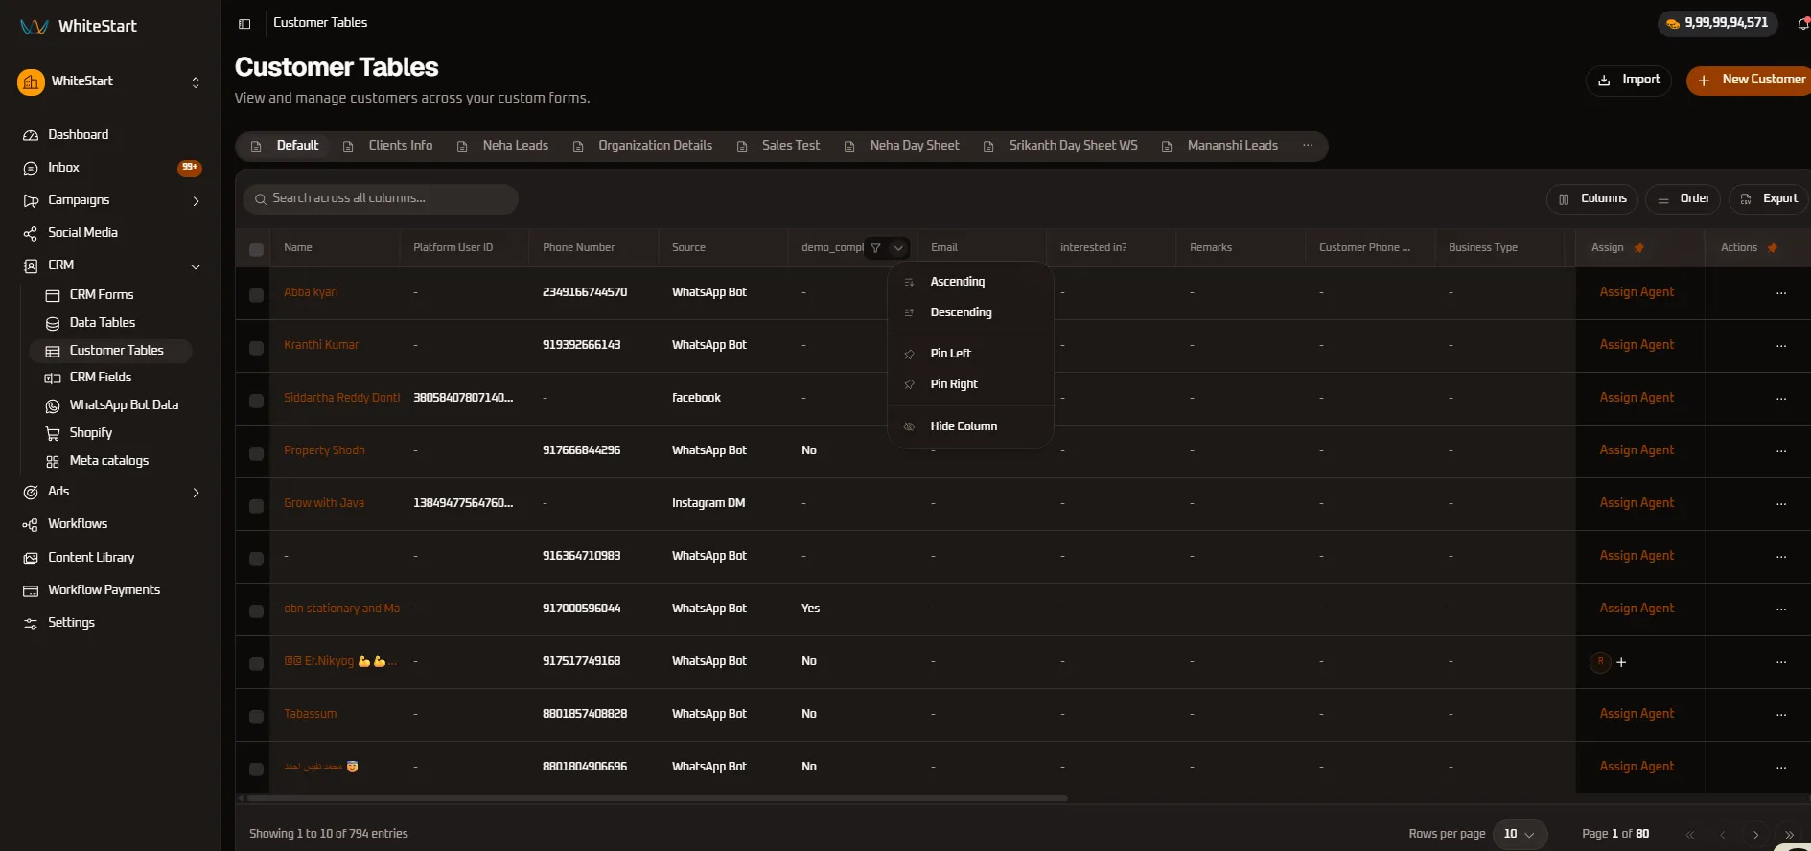Switch to the Neha Leads tab
Viewport: 1811px width, 851px height.
click(503, 146)
